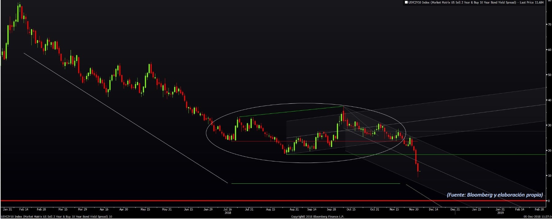Click the 40 value on the price axis
Screen dimensions: 552x219
point(549,100)
